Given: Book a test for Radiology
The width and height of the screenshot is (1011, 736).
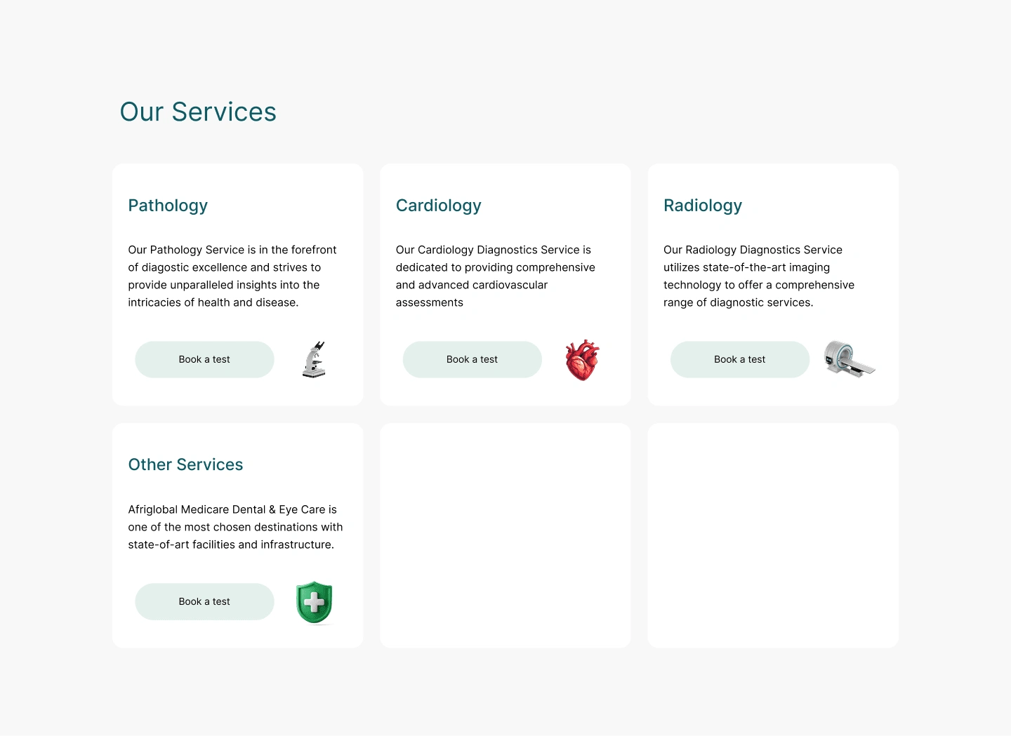Looking at the screenshot, I should click(x=740, y=359).
